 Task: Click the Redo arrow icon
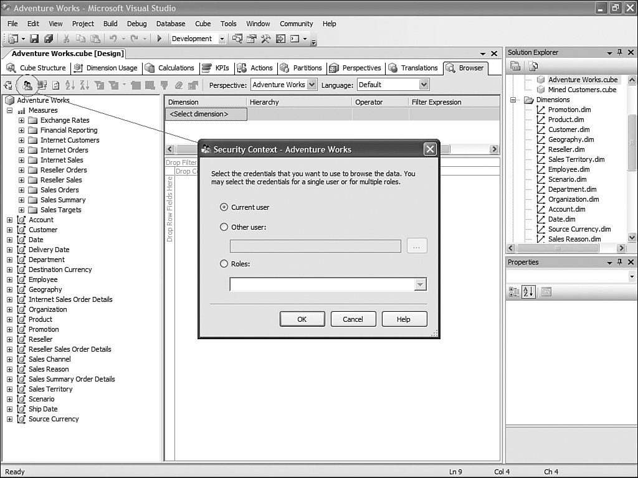[135, 39]
